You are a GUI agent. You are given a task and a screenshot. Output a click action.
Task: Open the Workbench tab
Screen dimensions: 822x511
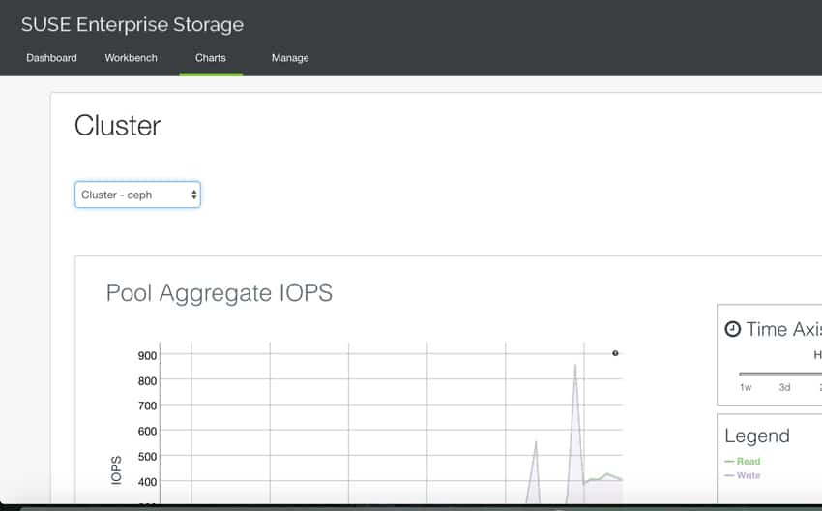132,58
